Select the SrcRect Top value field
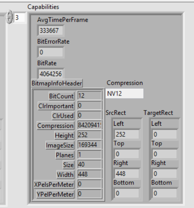 tap(127, 154)
